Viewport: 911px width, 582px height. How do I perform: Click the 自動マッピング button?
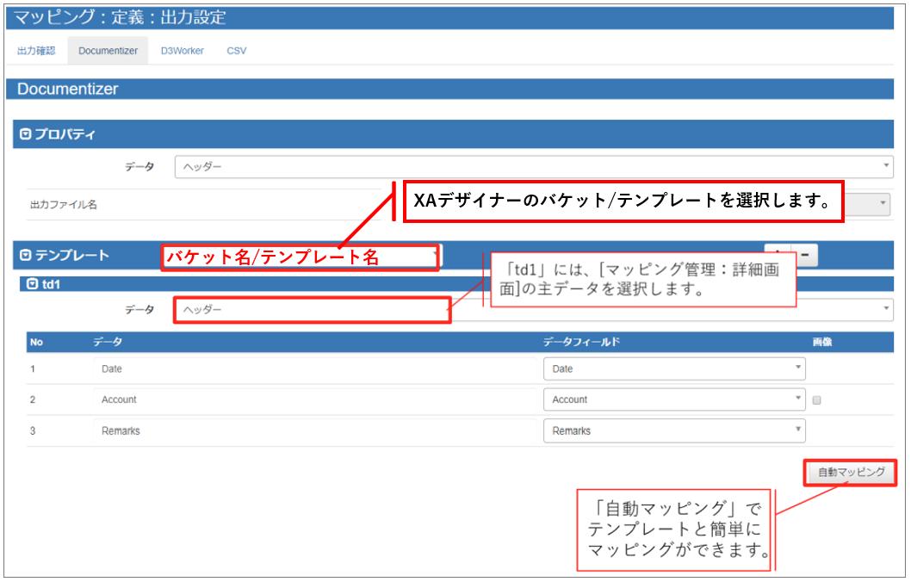click(x=849, y=472)
